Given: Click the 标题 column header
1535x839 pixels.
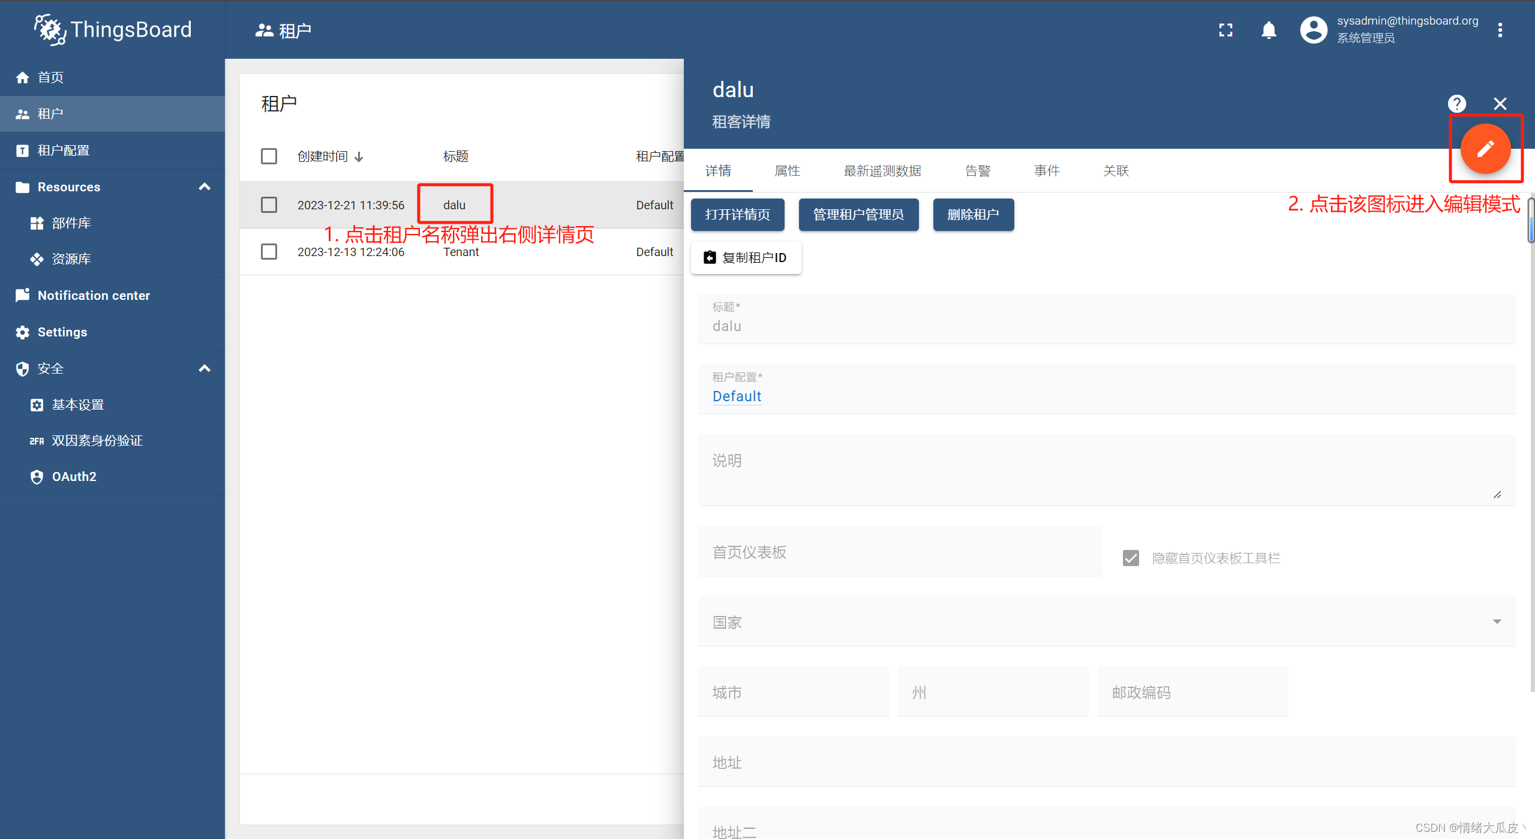Looking at the screenshot, I should click(456, 157).
